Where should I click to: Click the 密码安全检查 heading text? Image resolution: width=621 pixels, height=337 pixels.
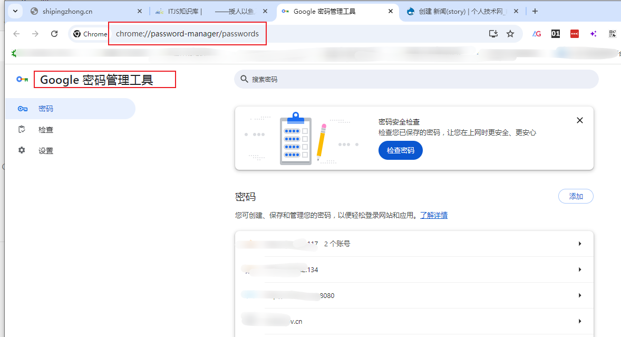click(x=399, y=122)
